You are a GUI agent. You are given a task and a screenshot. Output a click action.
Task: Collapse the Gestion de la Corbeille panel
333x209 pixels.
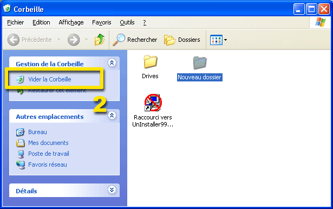click(112, 63)
